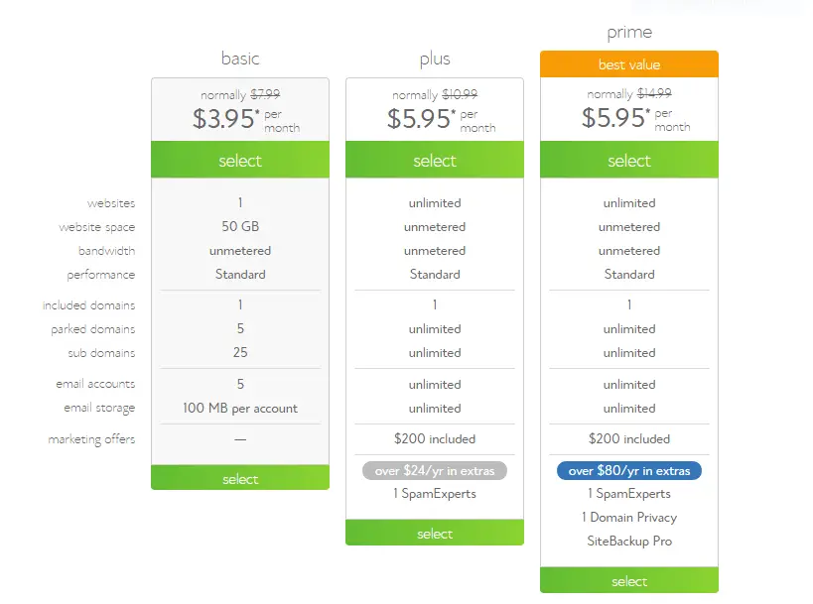Click the plus plan heading
This screenshot has width=813, height=604.
coord(435,60)
